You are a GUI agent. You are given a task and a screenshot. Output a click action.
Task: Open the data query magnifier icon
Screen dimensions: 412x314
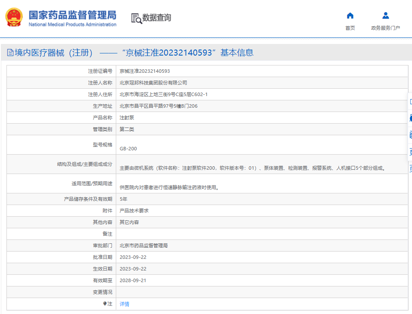tap(136, 19)
